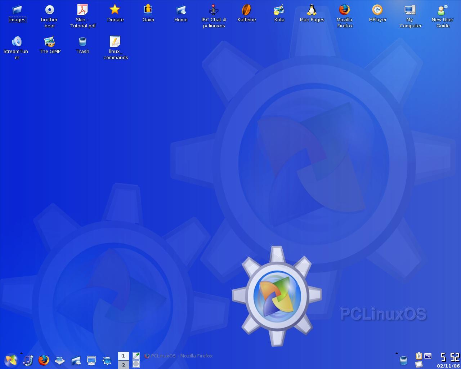Click the grey color swatch in the panel

136,364
